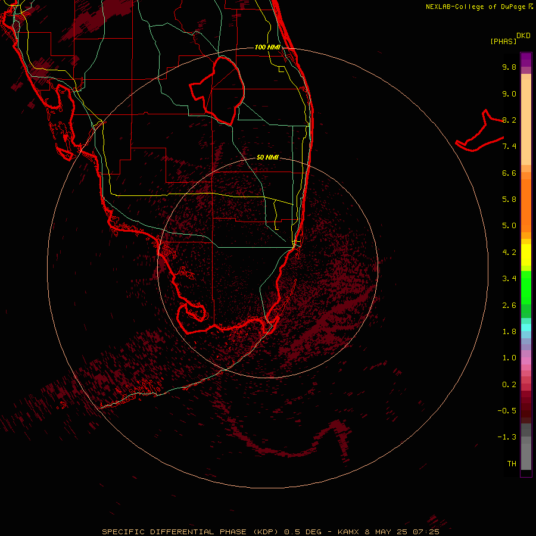Click the 07:25 timestamp
Screen dimensions: 536x536
[426, 532]
